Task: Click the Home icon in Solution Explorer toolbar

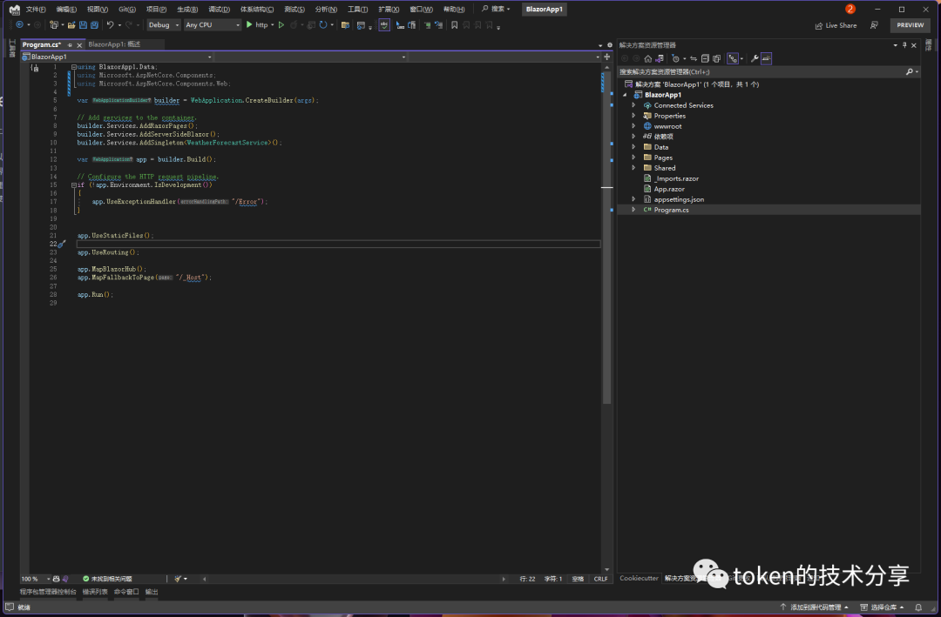Action: [647, 59]
